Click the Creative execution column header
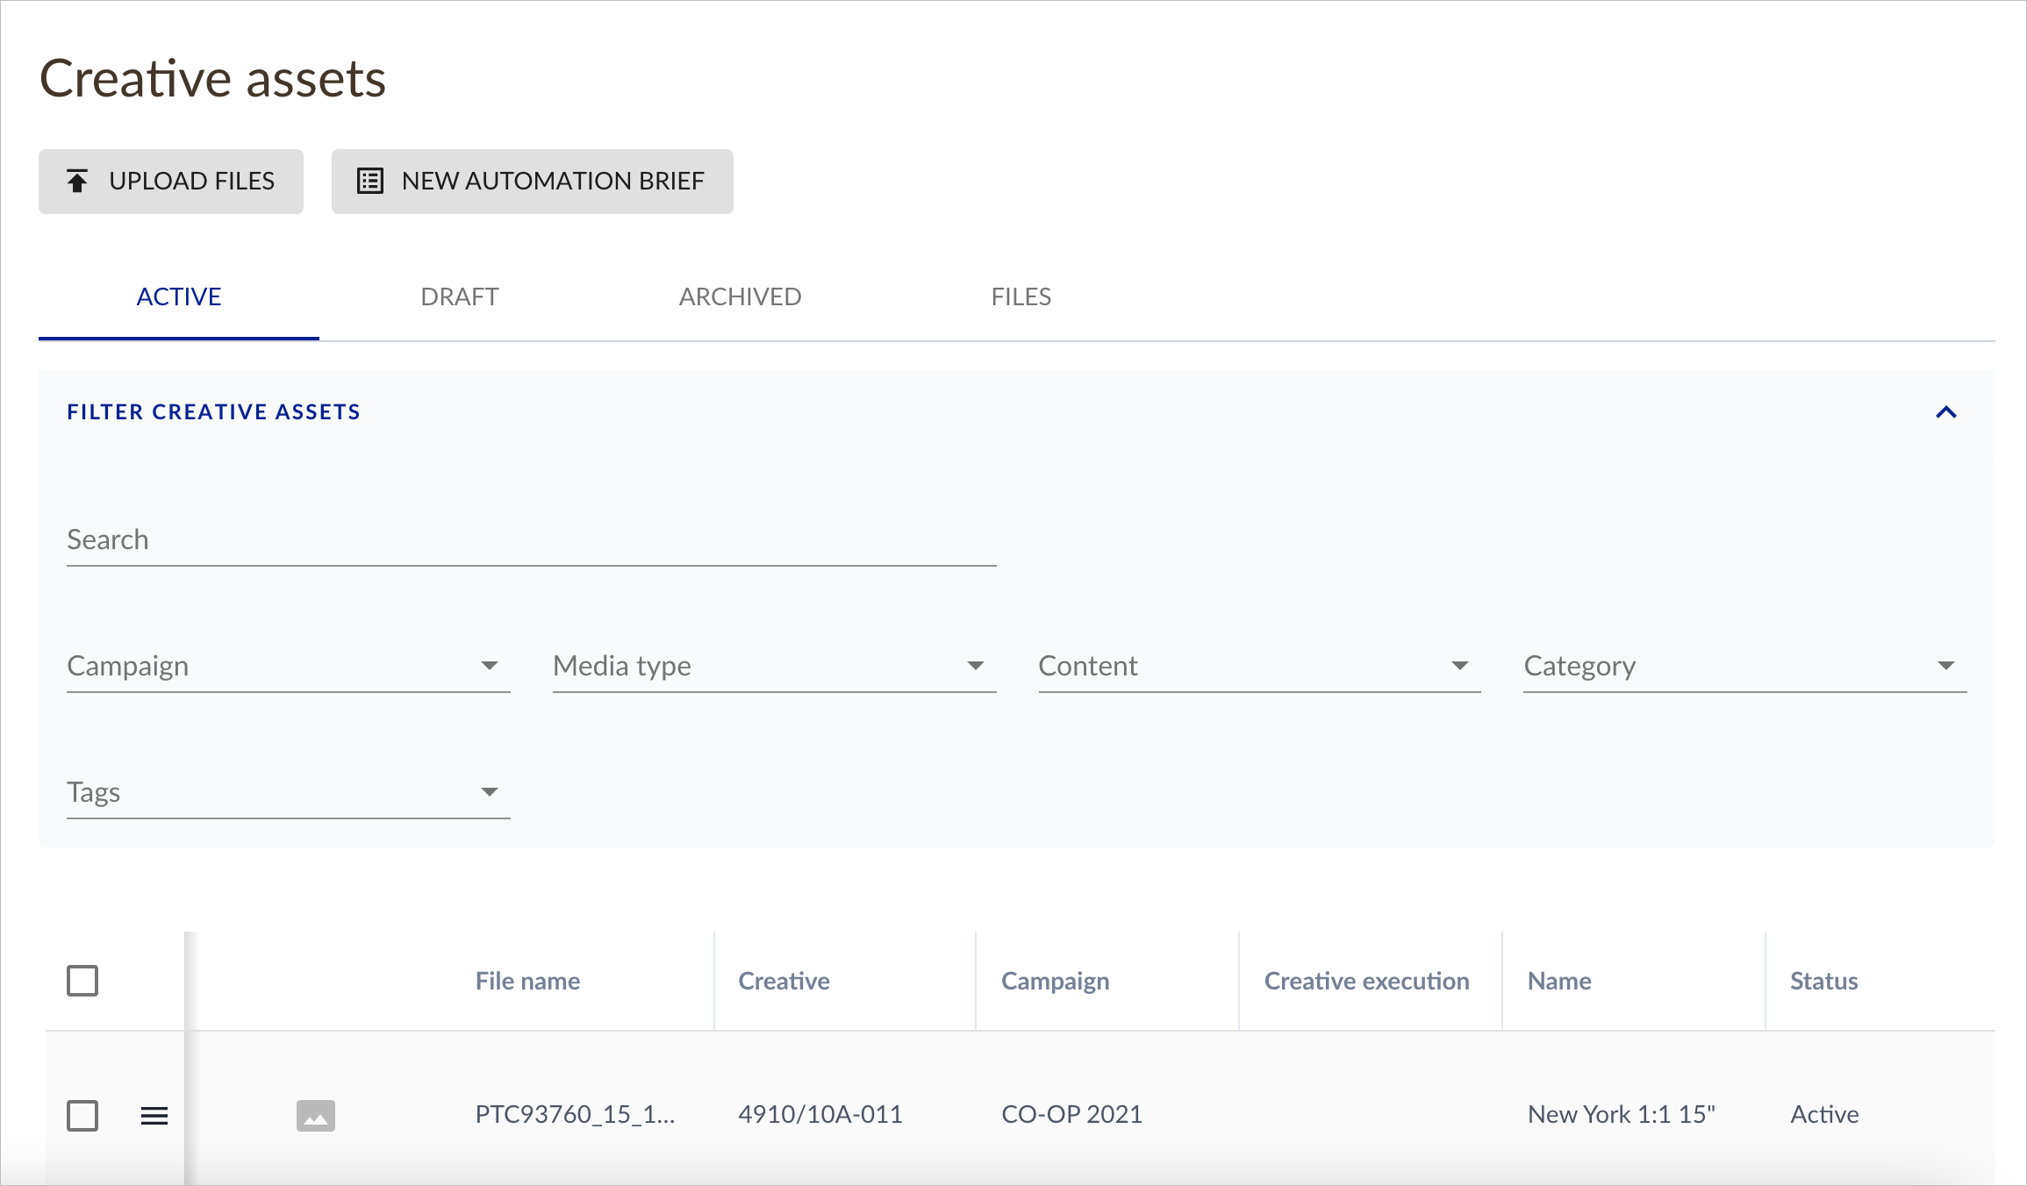Screen dimensions: 2027x1186 click(x=1367, y=981)
